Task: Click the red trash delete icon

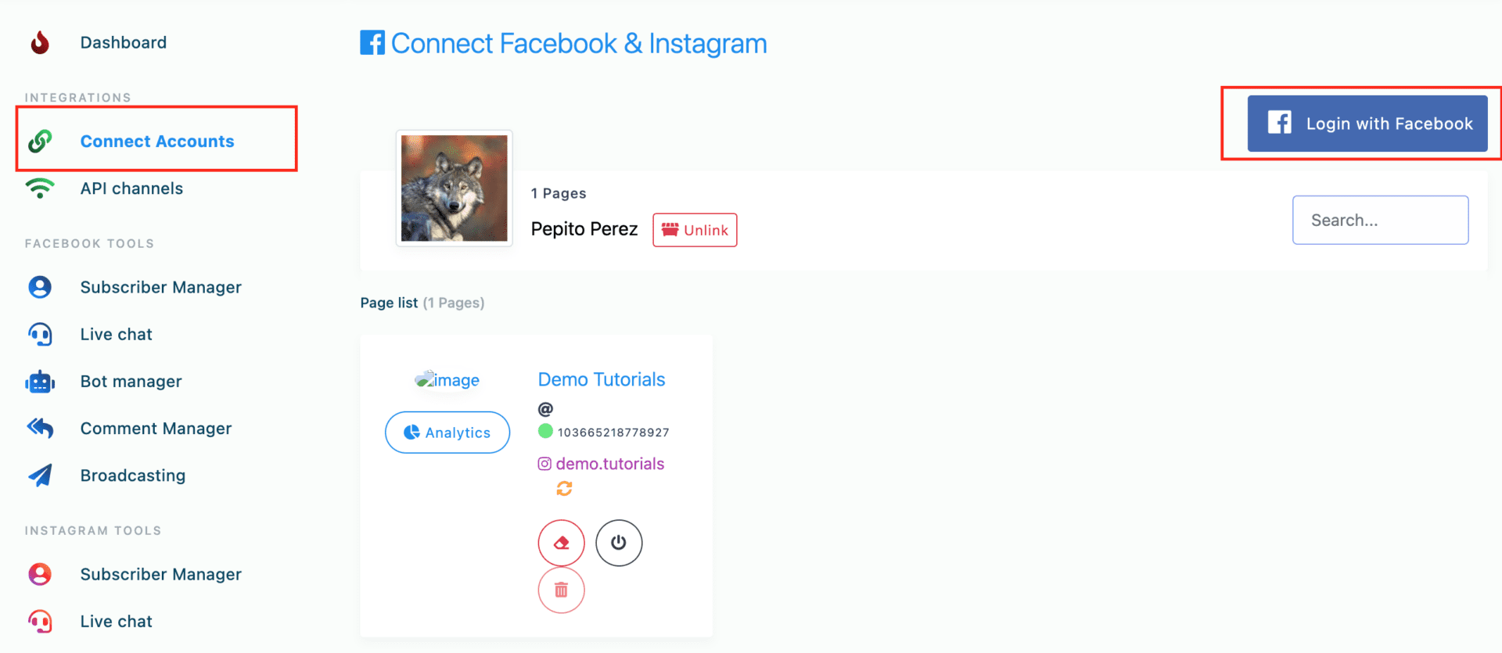Action: 561,590
